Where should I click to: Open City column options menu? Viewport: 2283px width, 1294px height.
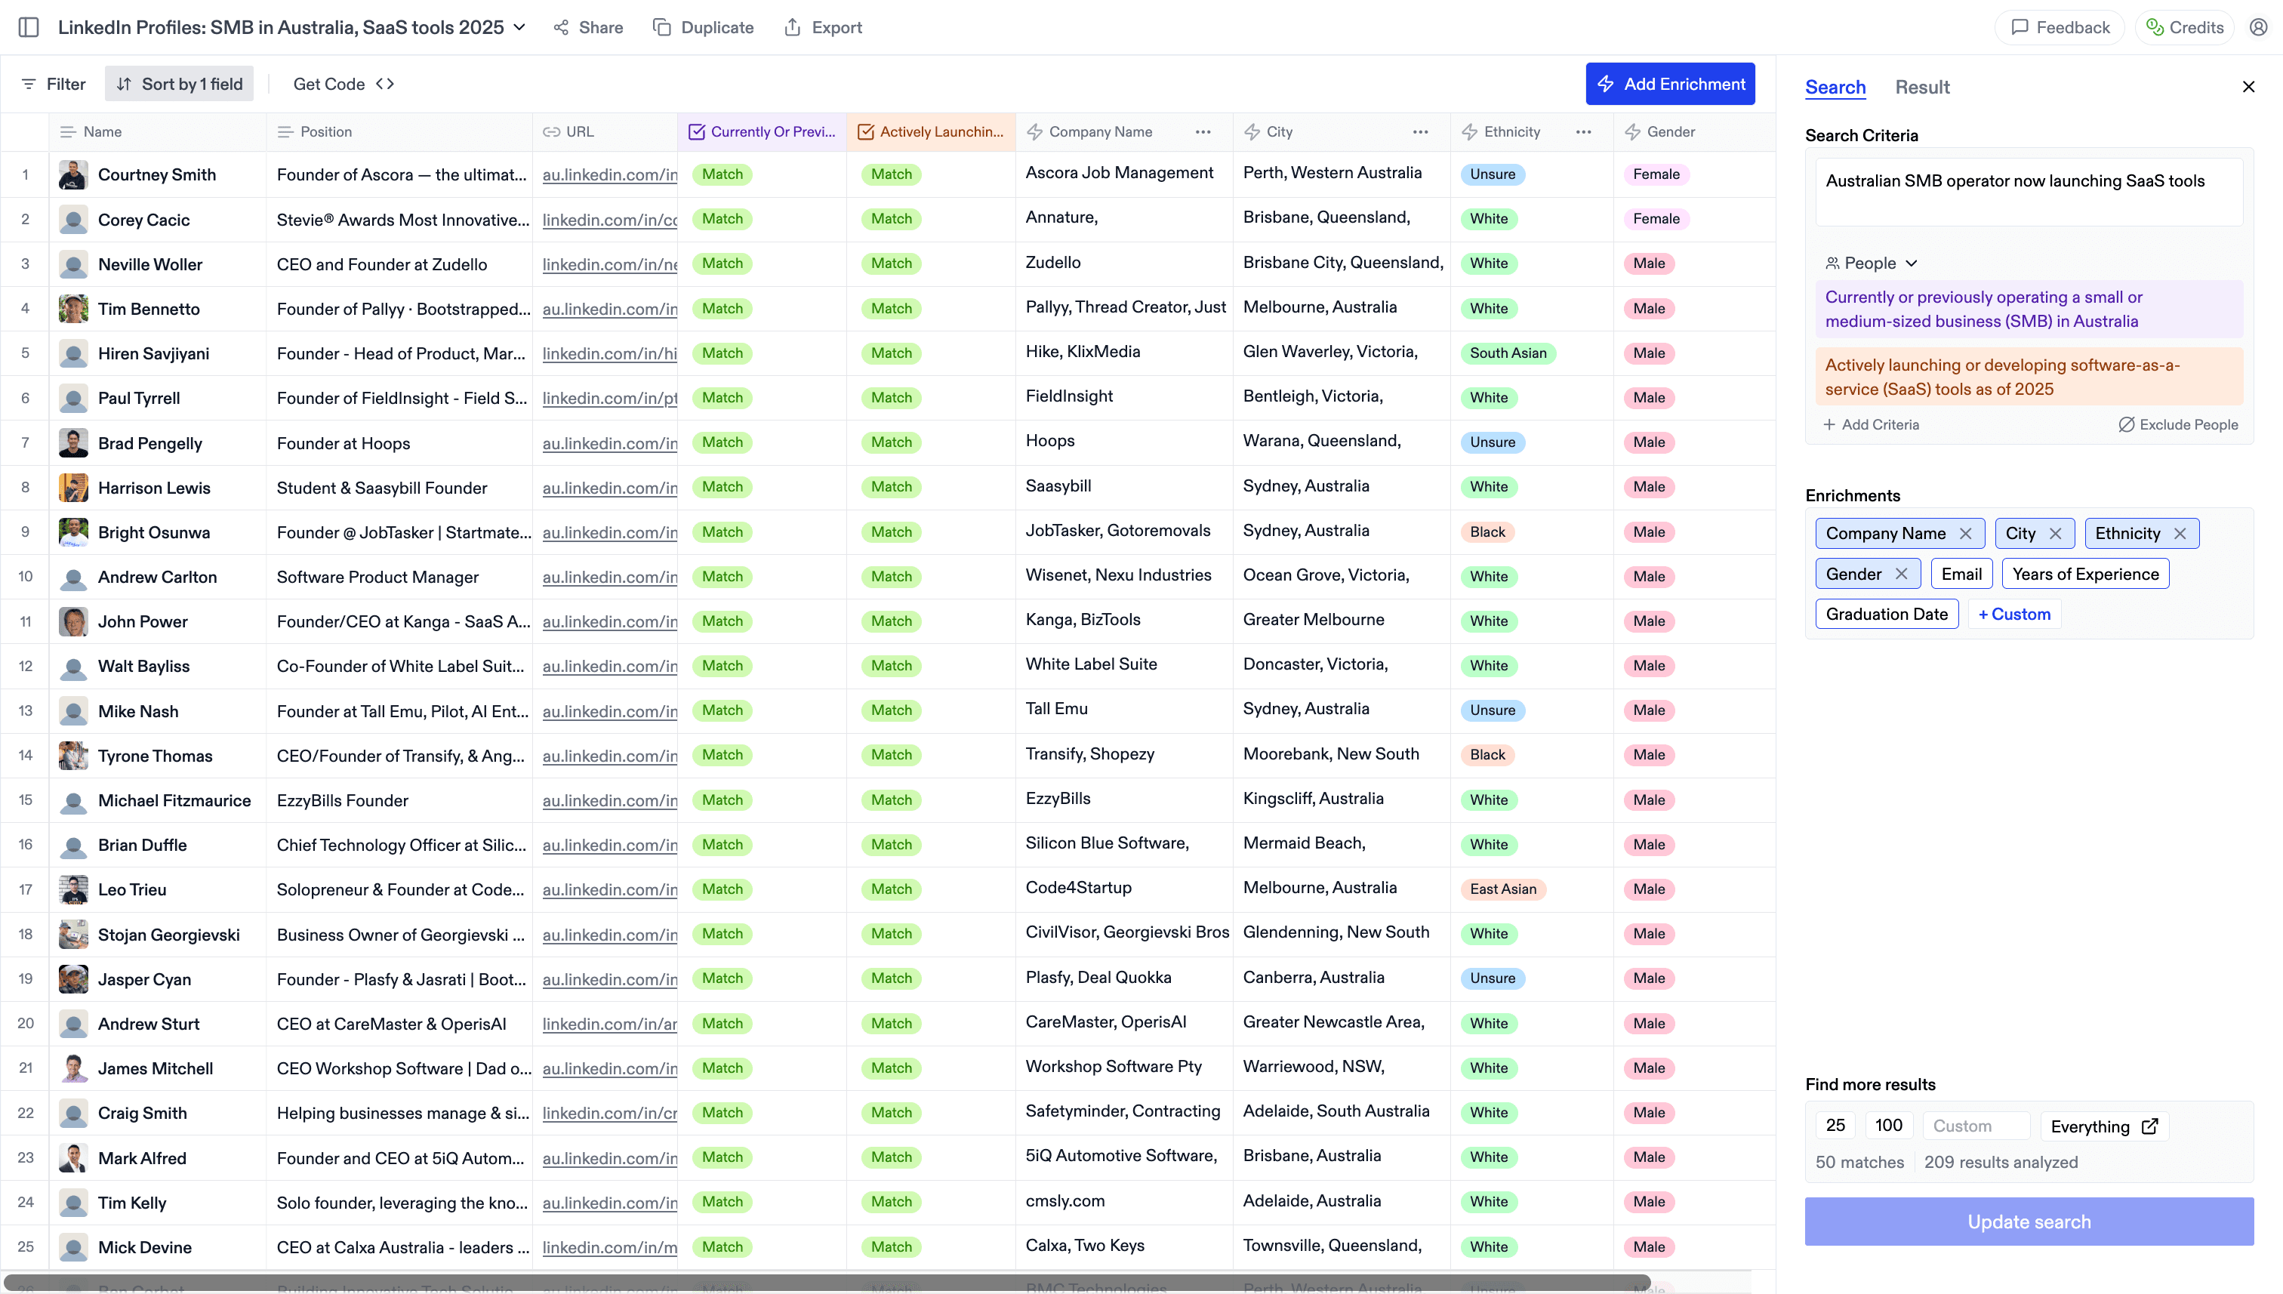click(1420, 131)
